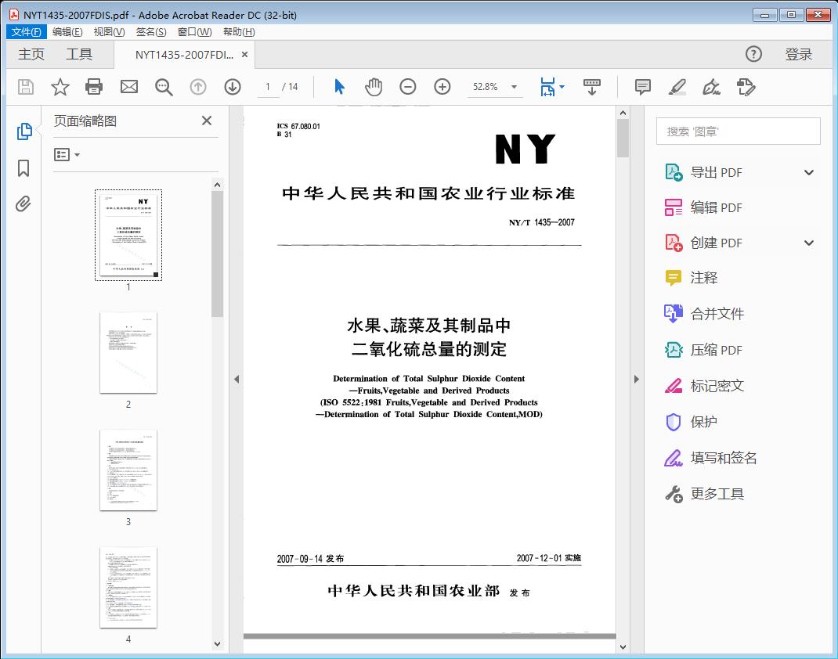Add a comment with sticky note icon

pos(642,87)
